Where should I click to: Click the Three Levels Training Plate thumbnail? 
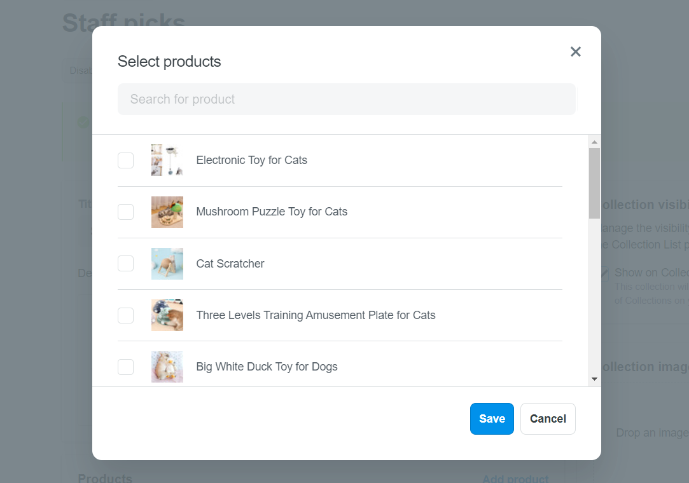click(x=167, y=315)
